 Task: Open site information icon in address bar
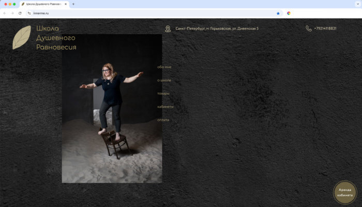coord(29,13)
